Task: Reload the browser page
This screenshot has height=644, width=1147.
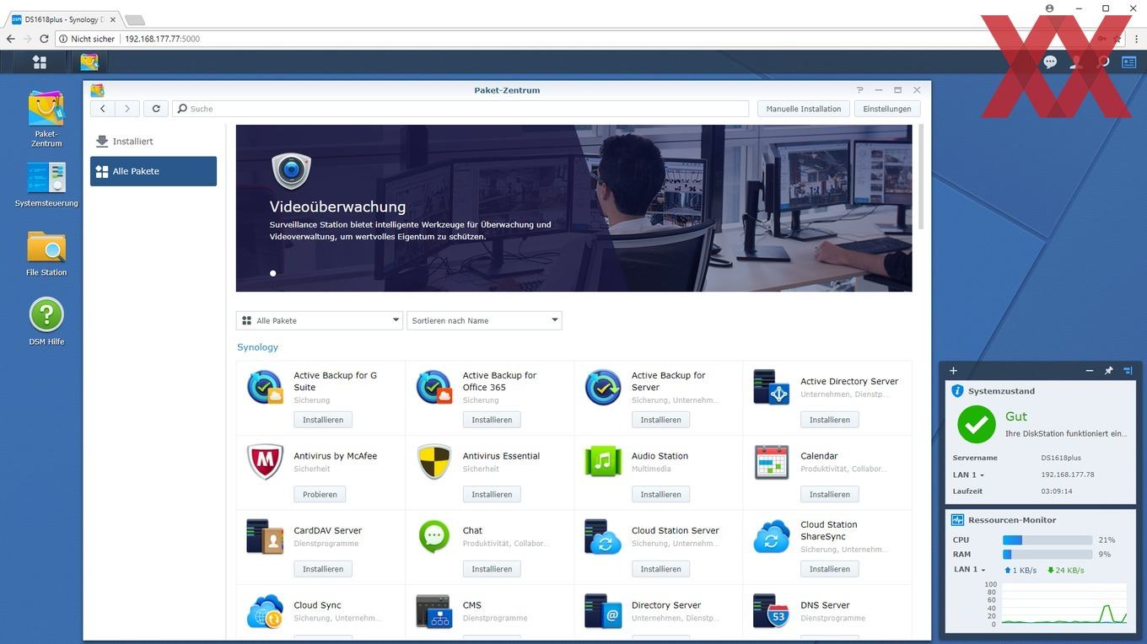Action: click(44, 39)
